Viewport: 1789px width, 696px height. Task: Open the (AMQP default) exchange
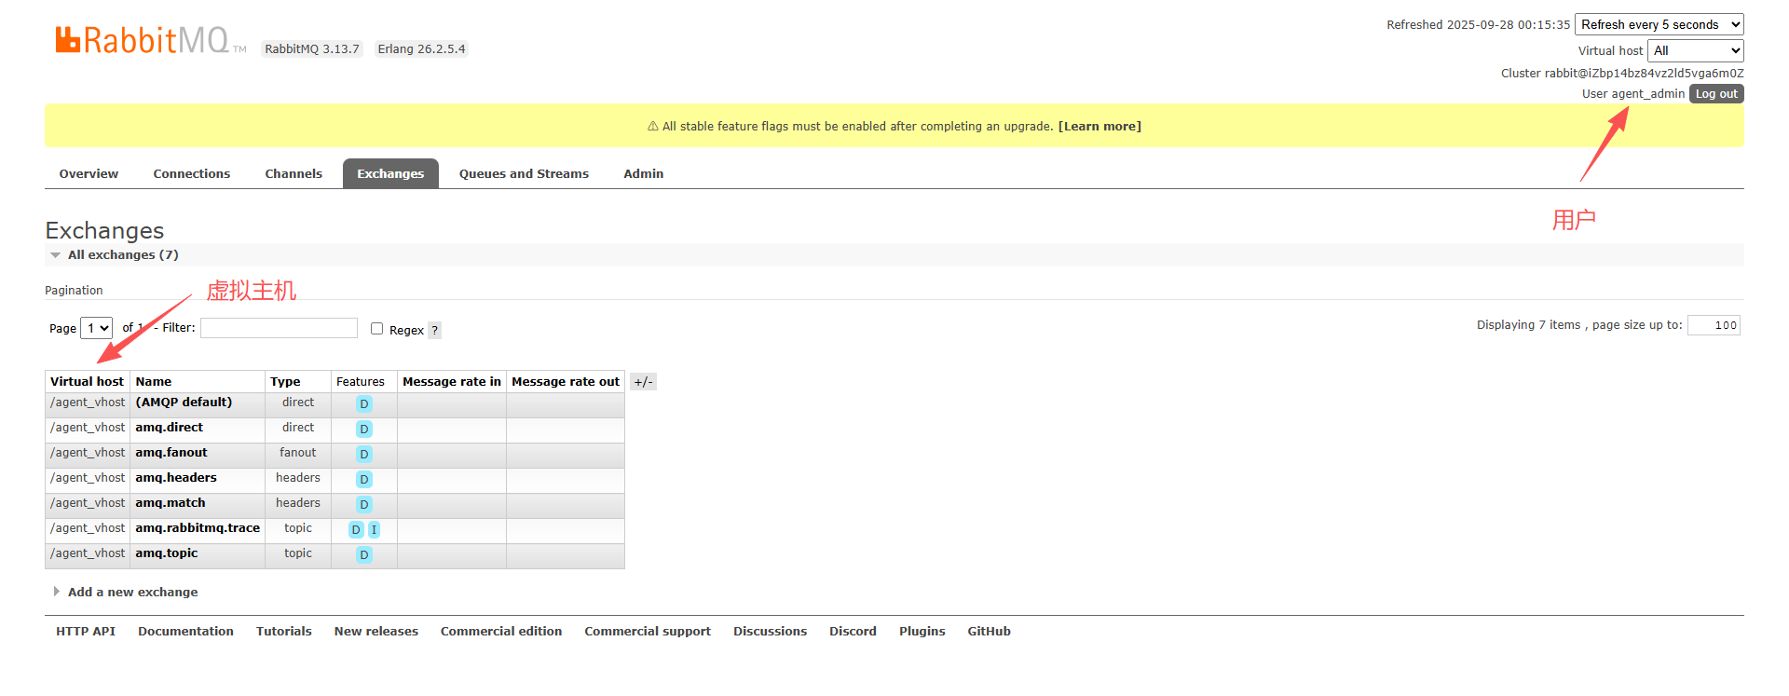(184, 403)
